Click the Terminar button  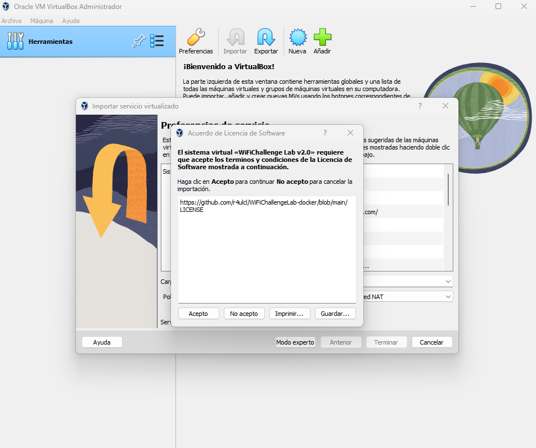386,342
